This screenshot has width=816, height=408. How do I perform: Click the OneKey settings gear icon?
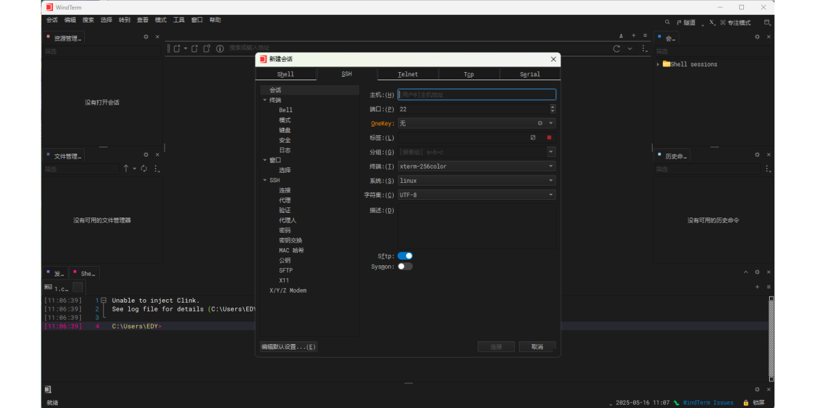point(540,124)
